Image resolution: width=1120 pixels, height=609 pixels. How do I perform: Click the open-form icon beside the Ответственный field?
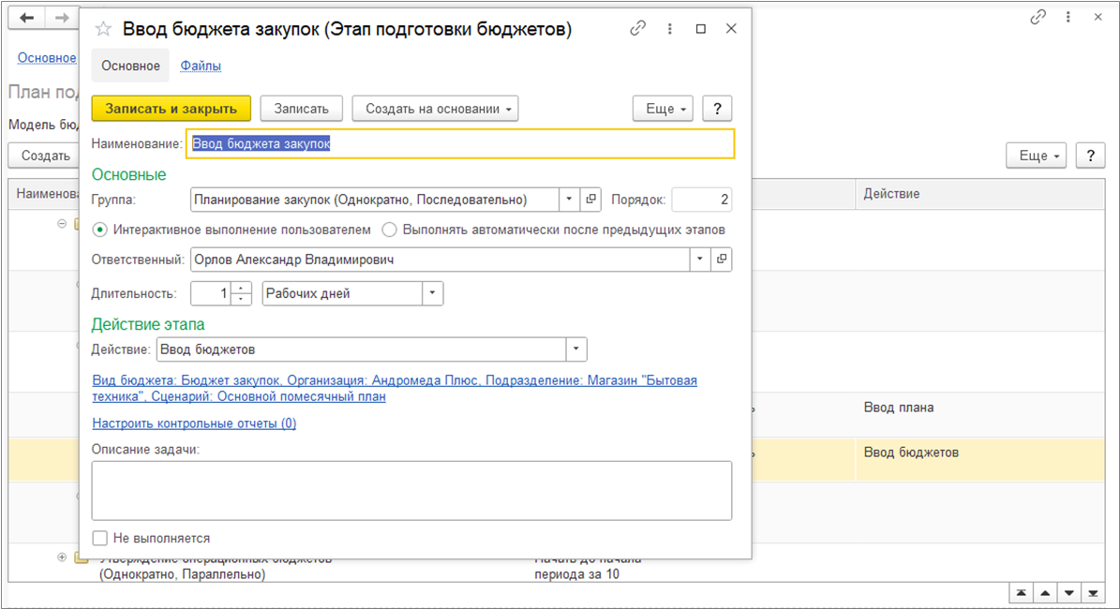[x=722, y=260]
